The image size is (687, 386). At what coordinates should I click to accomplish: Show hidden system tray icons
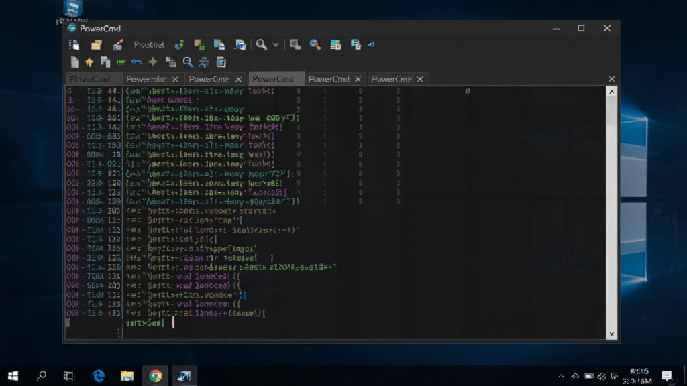[561, 376]
